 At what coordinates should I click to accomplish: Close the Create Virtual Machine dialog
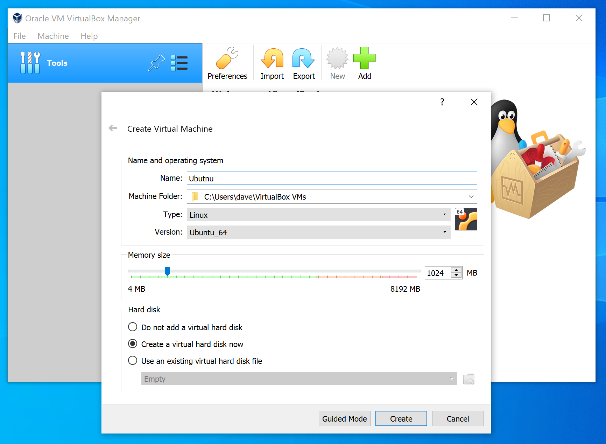pyautogui.click(x=474, y=102)
